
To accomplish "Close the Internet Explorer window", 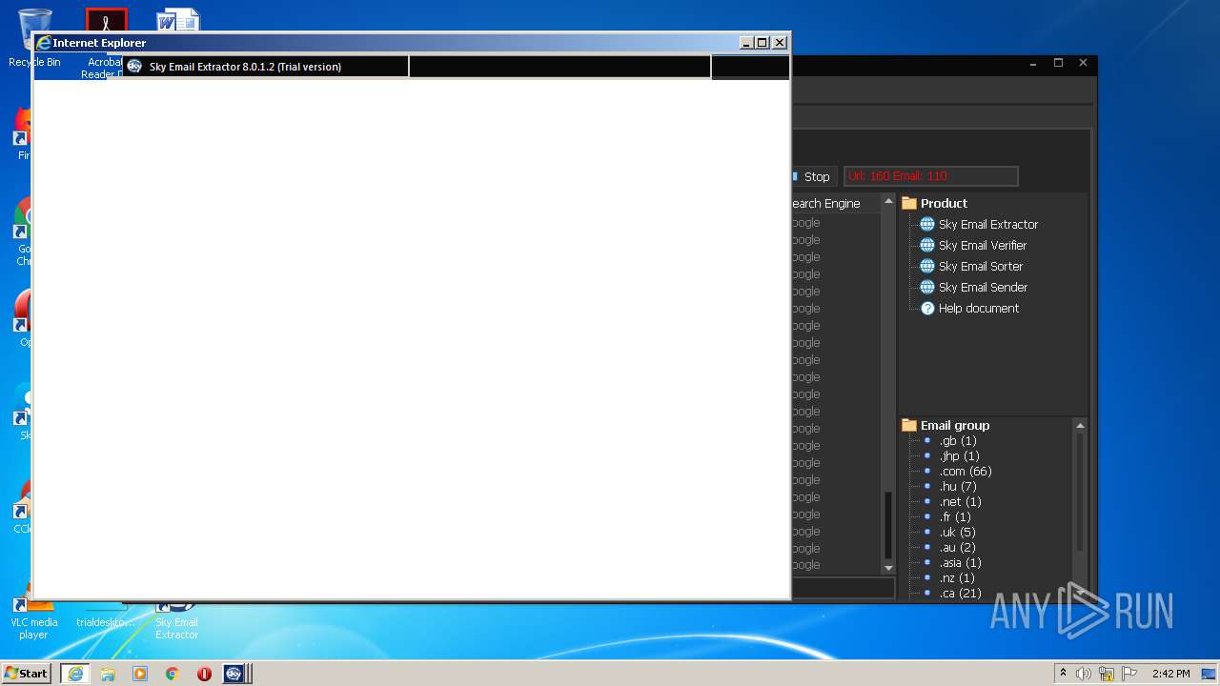I will click(x=780, y=43).
